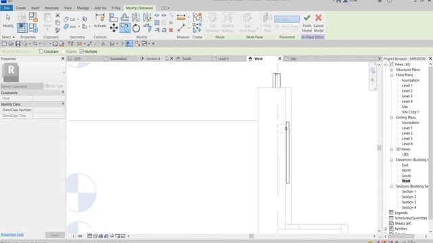Open the North elevation in browser

[x=406, y=170]
